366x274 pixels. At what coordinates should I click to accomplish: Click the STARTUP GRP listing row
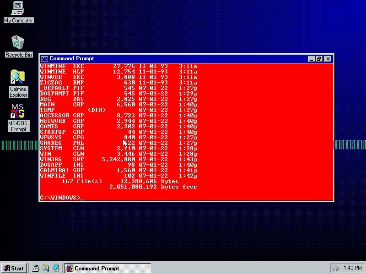coord(118,132)
